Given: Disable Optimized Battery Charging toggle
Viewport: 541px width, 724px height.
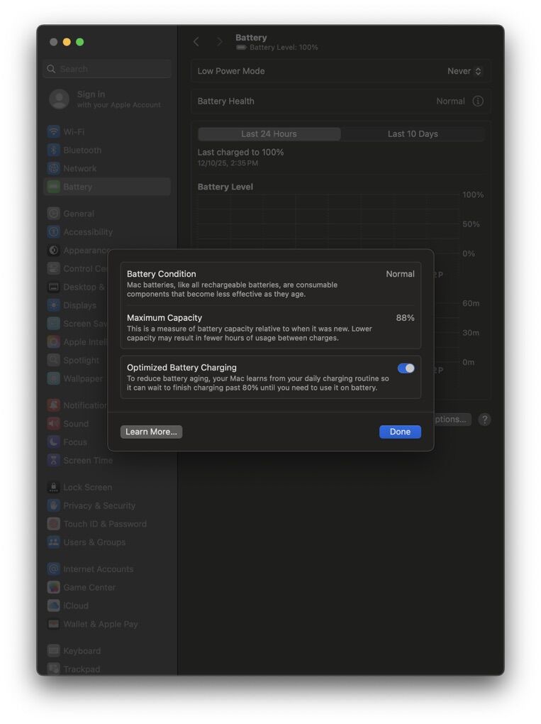Looking at the screenshot, I should point(406,368).
